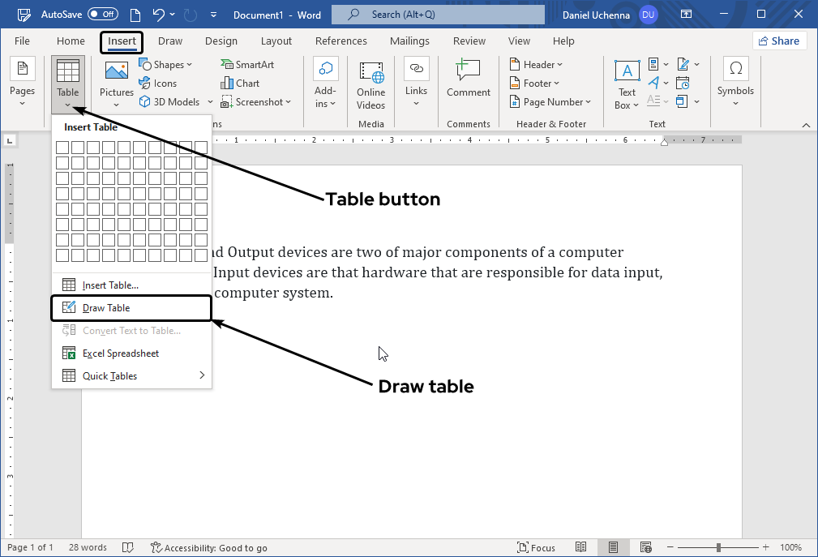Insert a Chart from the ribbon
This screenshot has width=818, height=557.
pyautogui.click(x=240, y=84)
